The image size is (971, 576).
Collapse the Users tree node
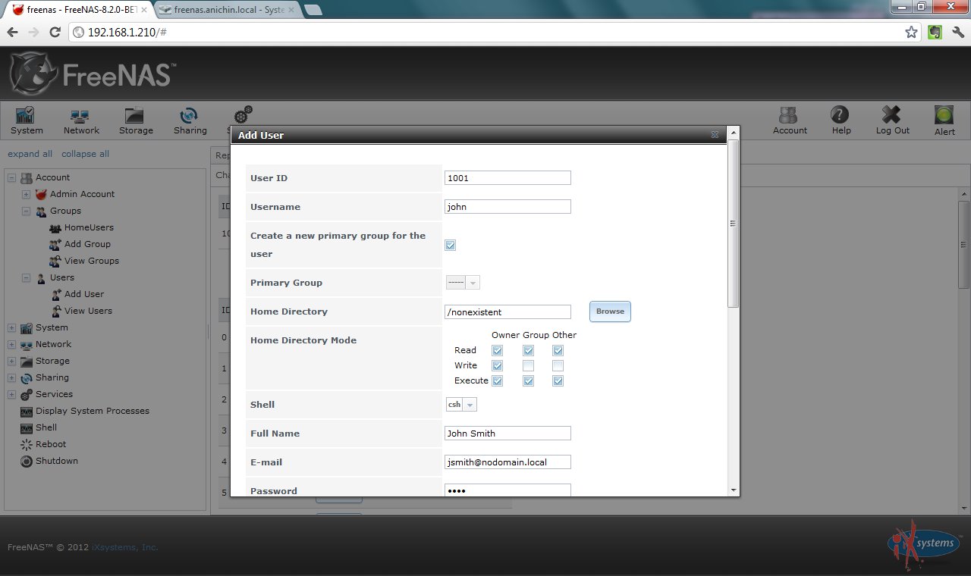[x=26, y=278]
